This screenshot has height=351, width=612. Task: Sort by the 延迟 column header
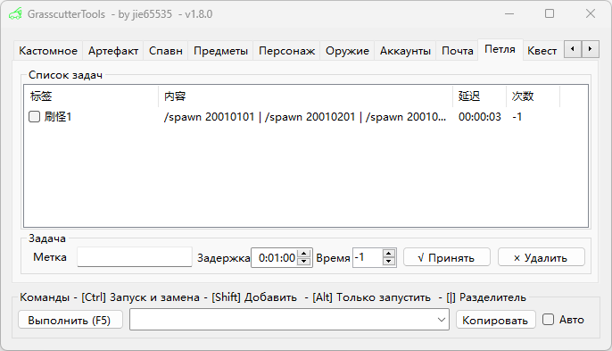click(x=480, y=96)
